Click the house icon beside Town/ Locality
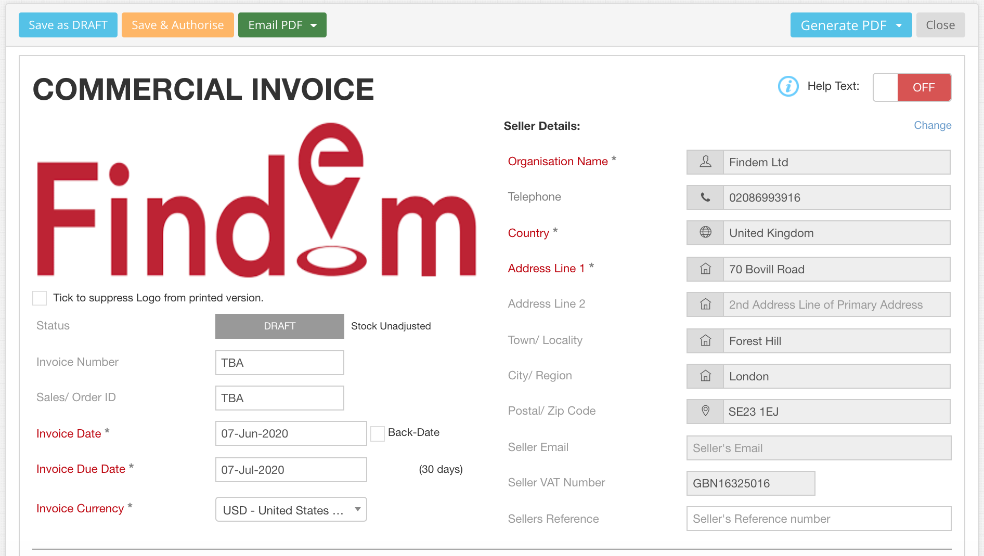984x556 pixels. click(705, 341)
